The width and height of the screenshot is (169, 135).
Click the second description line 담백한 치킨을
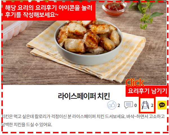27,125
